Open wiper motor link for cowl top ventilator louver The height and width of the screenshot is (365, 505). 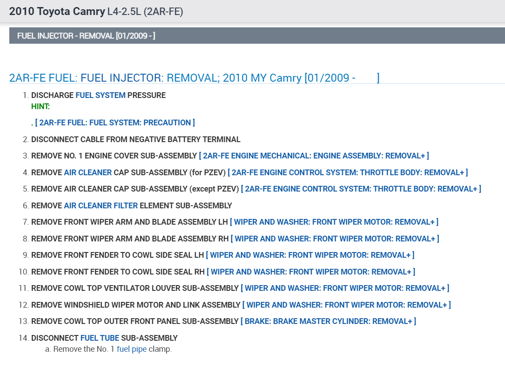tap(345, 288)
